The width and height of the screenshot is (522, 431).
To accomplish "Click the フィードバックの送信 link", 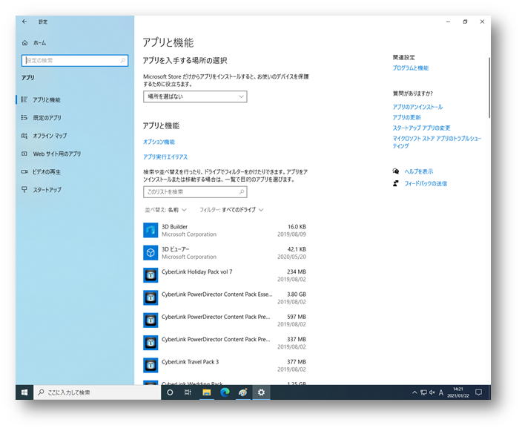I will [x=426, y=183].
